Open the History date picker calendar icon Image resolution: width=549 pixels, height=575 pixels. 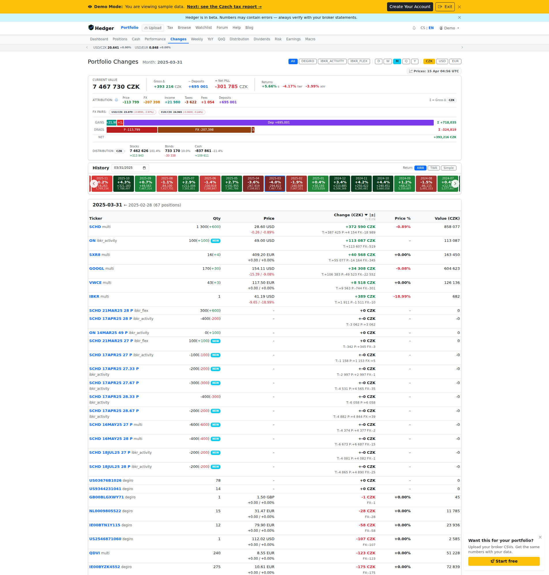[x=144, y=168]
